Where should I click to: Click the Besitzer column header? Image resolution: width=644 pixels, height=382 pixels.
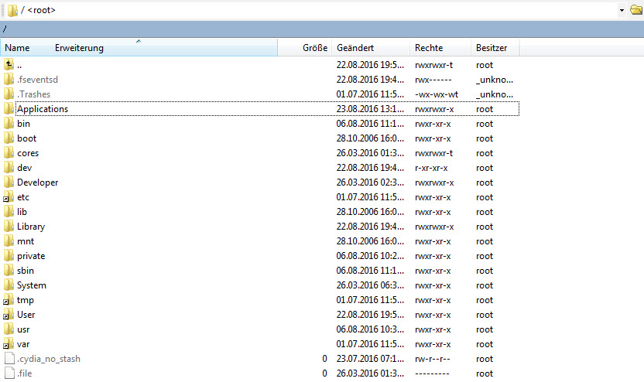[492, 48]
